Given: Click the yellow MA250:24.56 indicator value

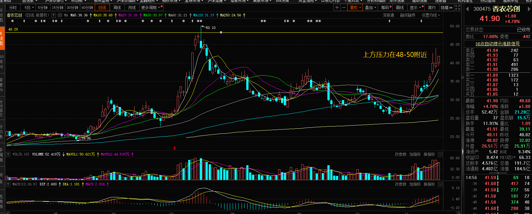Looking at the screenshot, I should coord(230,15).
